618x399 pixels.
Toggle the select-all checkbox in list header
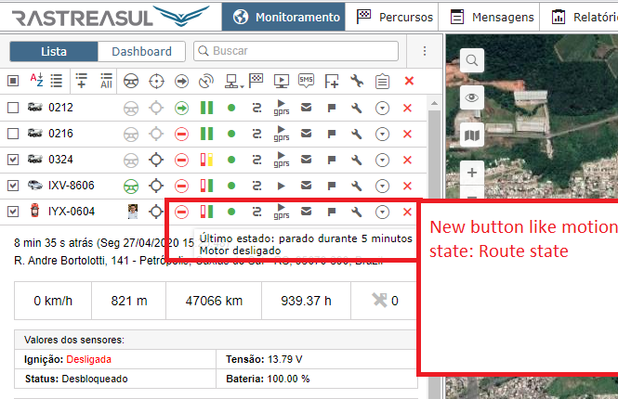13,82
